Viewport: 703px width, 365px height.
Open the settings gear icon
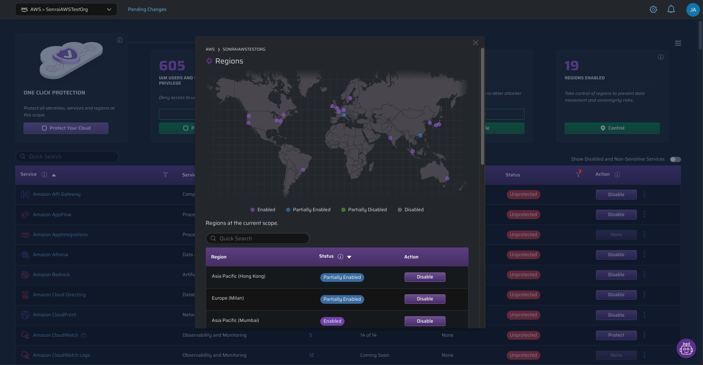(x=653, y=9)
